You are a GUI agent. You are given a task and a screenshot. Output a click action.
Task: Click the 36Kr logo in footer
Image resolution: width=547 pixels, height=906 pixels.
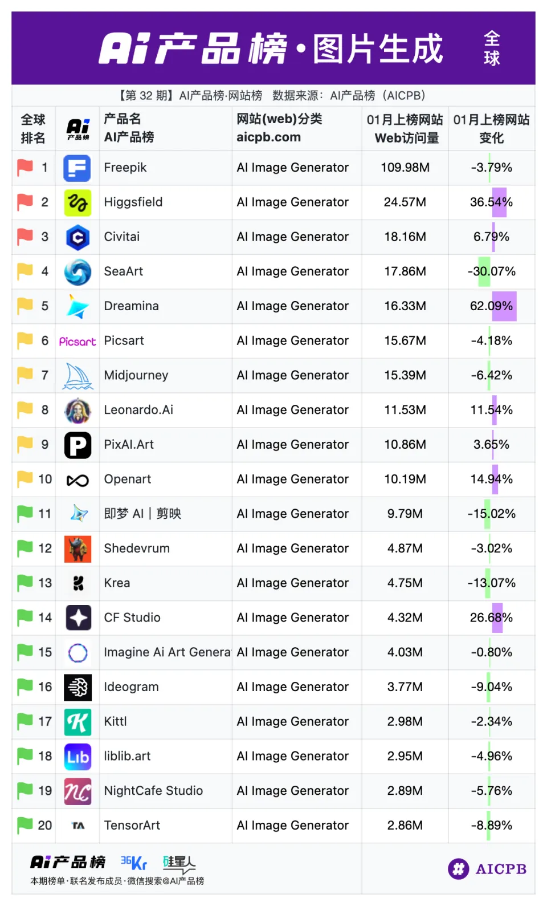coord(134,863)
